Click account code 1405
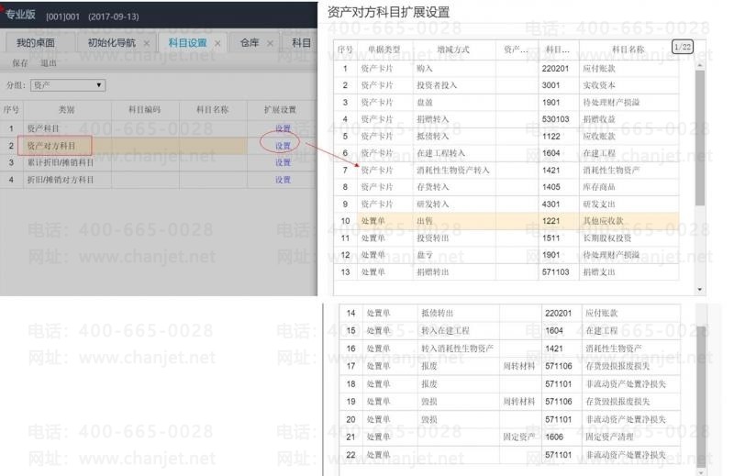Viewport: 734px width, 476px height. tap(550, 187)
